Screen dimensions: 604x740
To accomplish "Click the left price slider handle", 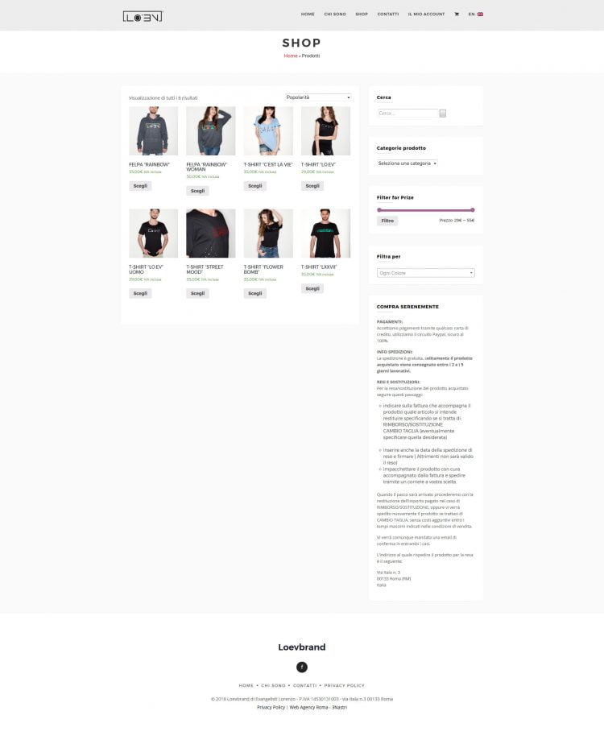I will click(379, 210).
